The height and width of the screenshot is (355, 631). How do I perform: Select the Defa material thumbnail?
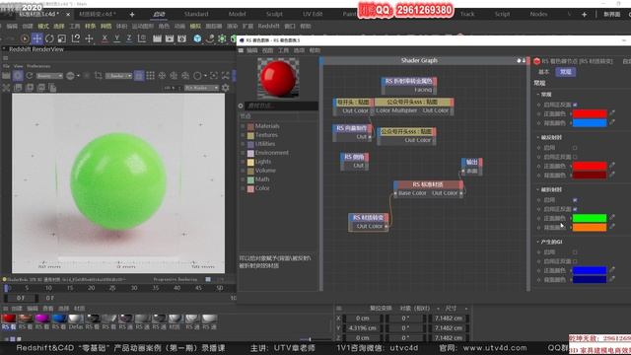[76, 319]
